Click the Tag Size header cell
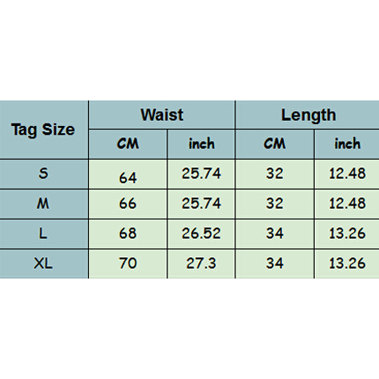379x379 pixels. [43, 130]
